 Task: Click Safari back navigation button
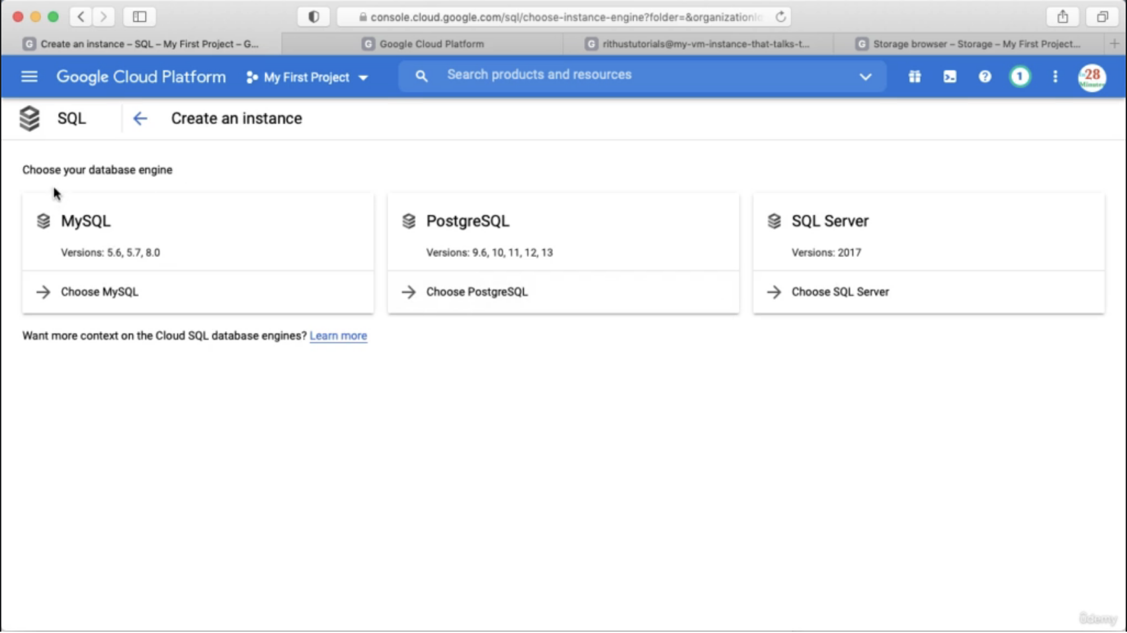coord(81,17)
